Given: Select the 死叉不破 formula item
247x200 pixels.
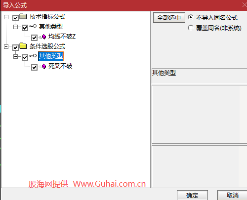Looking at the screenshot, I should (60, 66).
